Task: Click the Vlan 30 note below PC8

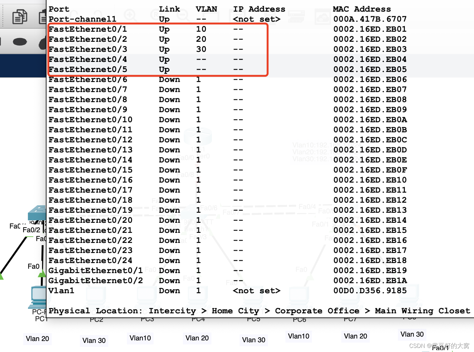Action: [412, 334]
